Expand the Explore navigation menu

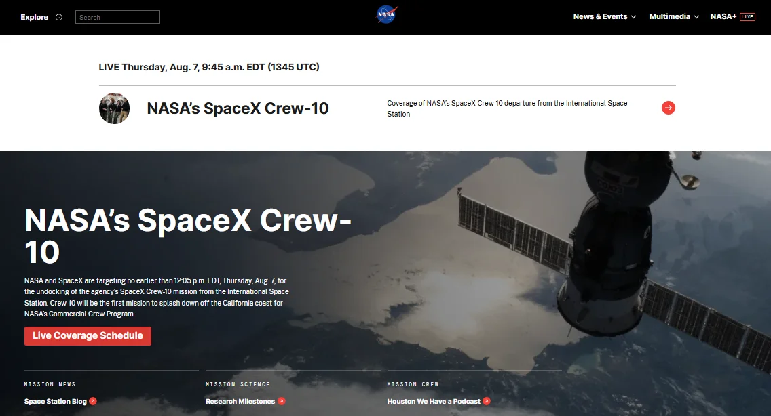coord(33,17)
